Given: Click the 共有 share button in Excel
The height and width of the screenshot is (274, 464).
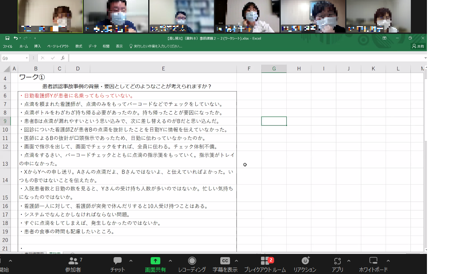Looking at the screenshot, I should 418,46.
